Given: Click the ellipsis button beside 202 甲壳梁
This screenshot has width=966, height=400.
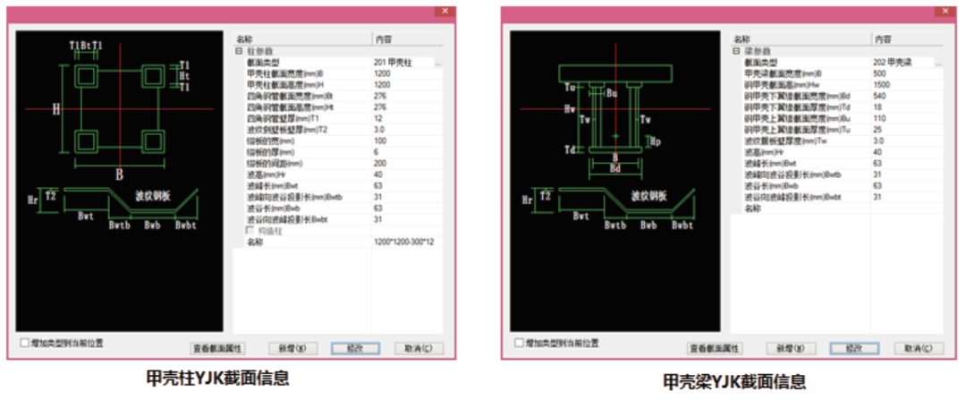Looking at the screenshot, I should pyautogui.click(x=936, y=64).
